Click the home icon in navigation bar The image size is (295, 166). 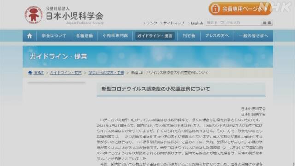pos(29,36)
